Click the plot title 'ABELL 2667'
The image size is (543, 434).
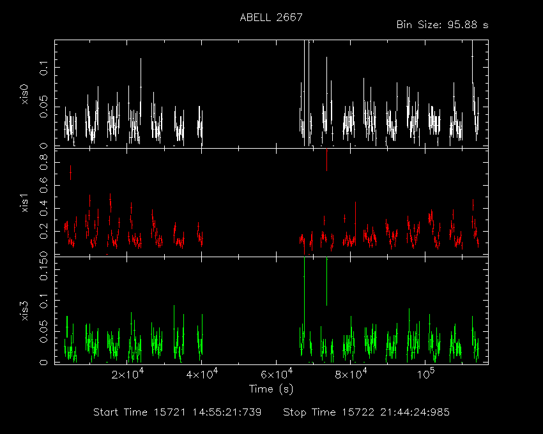(271, 17)
